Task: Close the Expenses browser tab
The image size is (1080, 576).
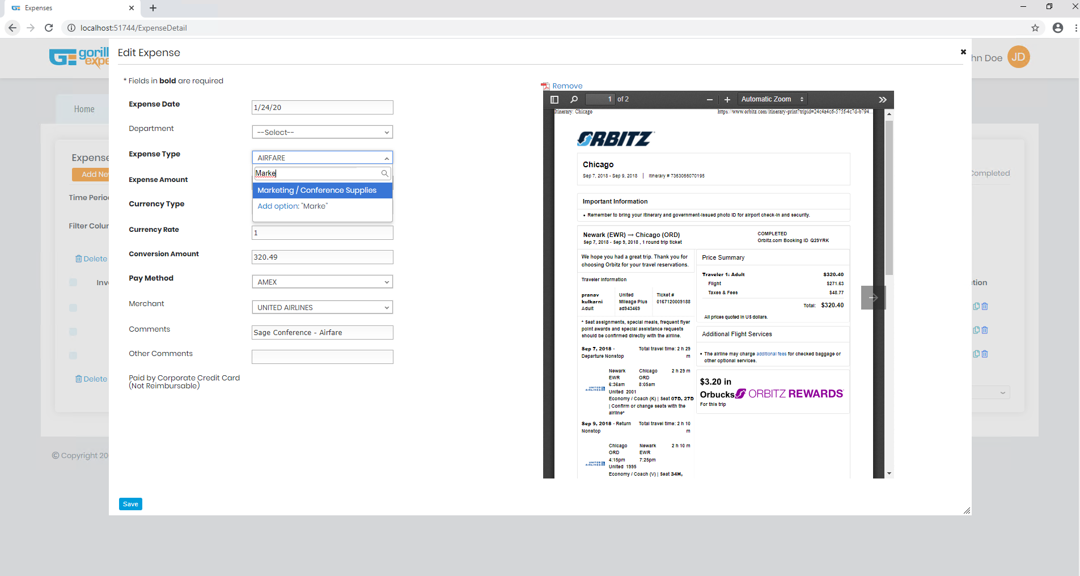Action: click(132, 8)
